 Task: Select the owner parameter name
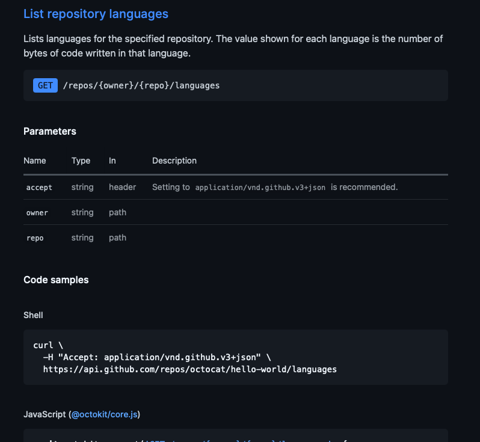pos(37,213)
